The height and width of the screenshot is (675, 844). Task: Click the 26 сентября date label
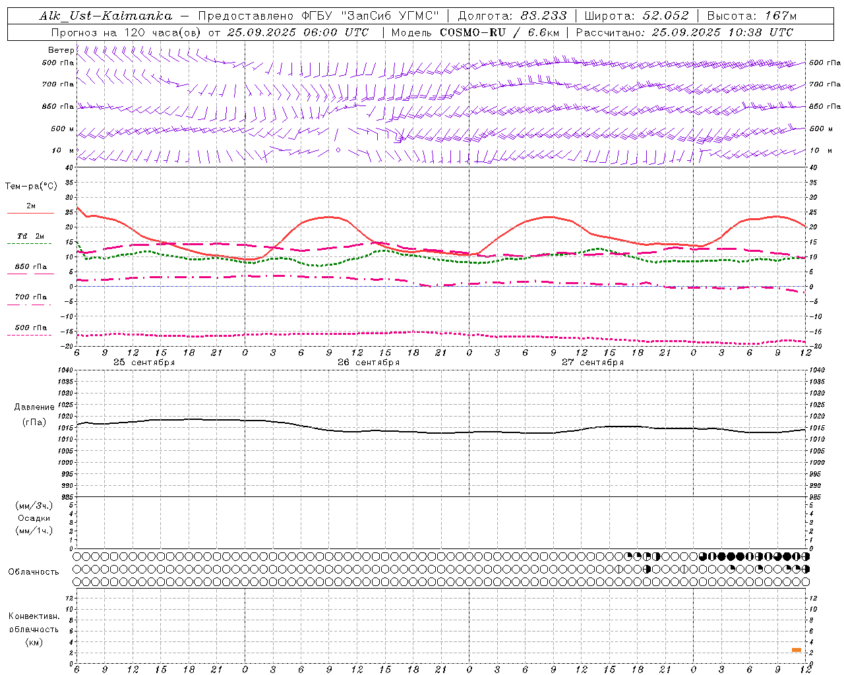click(x=368, y=363)
